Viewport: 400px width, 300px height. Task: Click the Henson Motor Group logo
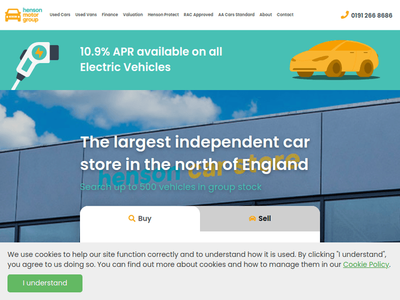tap(23, 15)
